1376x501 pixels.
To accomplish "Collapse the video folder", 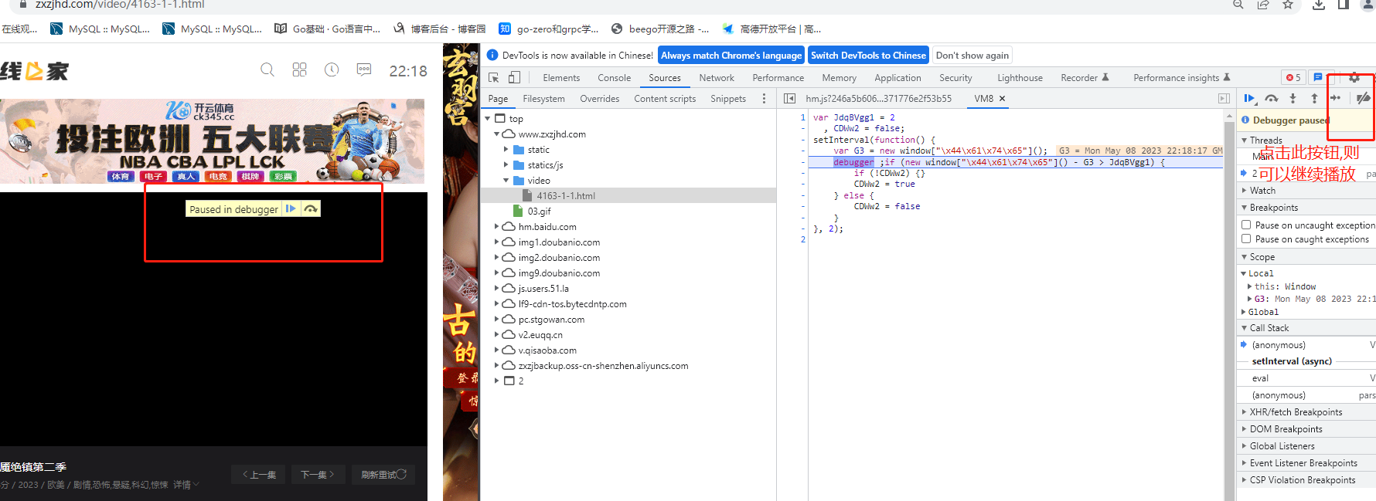I will 506,181.
